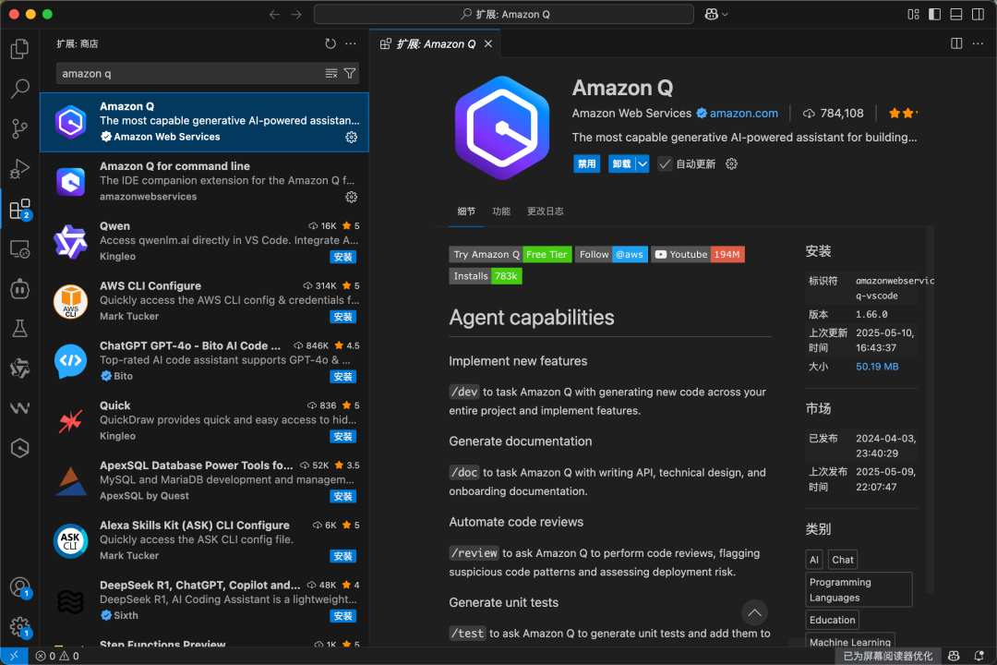Open extensions view more actions menu
Viewport: 997px width, 665px height.
(x=351, y=43)
